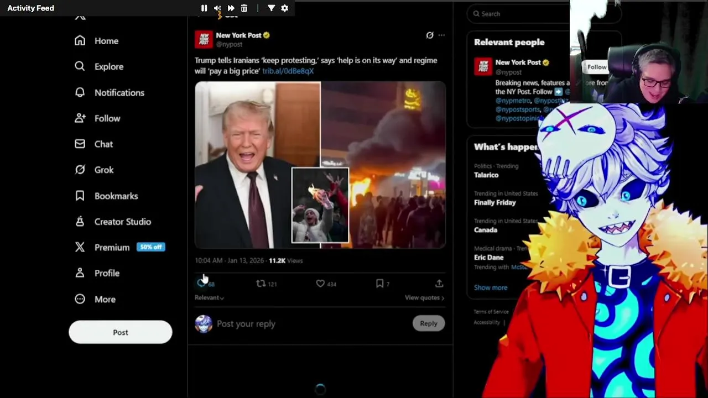This screenshot has height=398, width=708.
Task: Click the 11.2K Views count
Action: pyautogui.click(x=286, y=260)
